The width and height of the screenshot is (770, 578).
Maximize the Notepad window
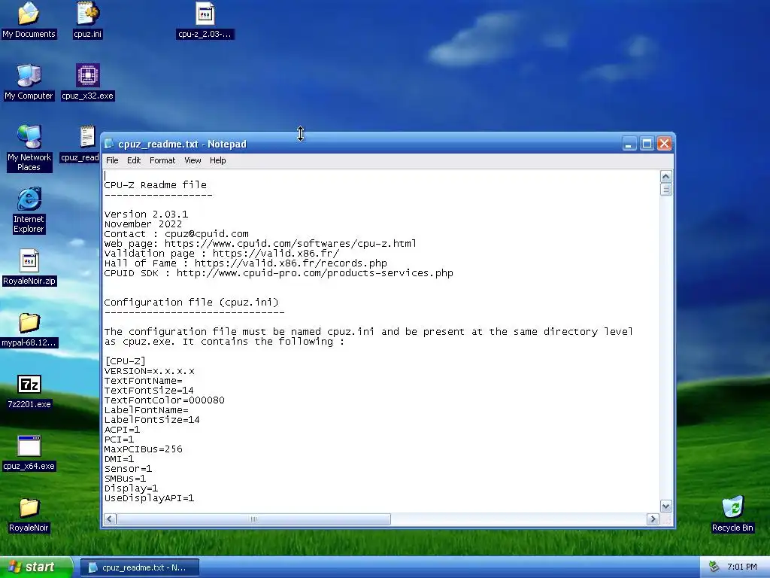point(647,144)
